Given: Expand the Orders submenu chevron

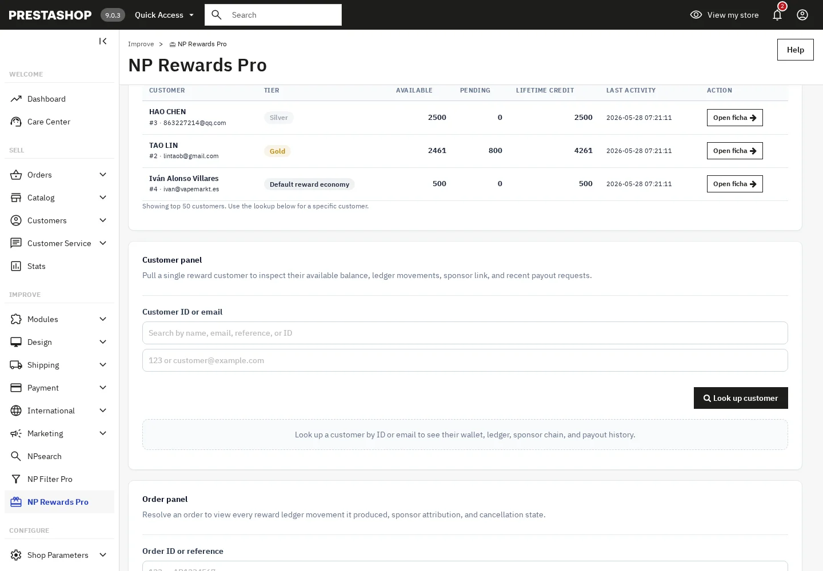Looking at the screenshot, I should (103, 175).
